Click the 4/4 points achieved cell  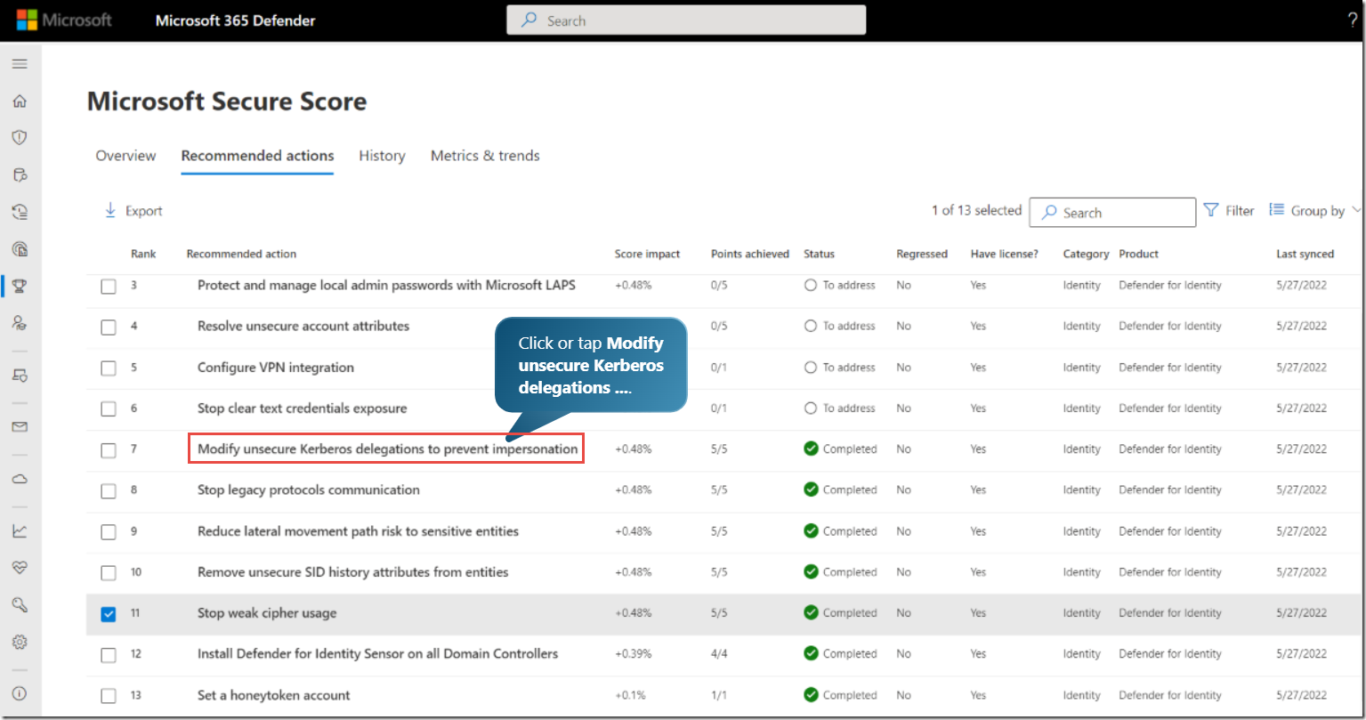[x=719, y=653]
